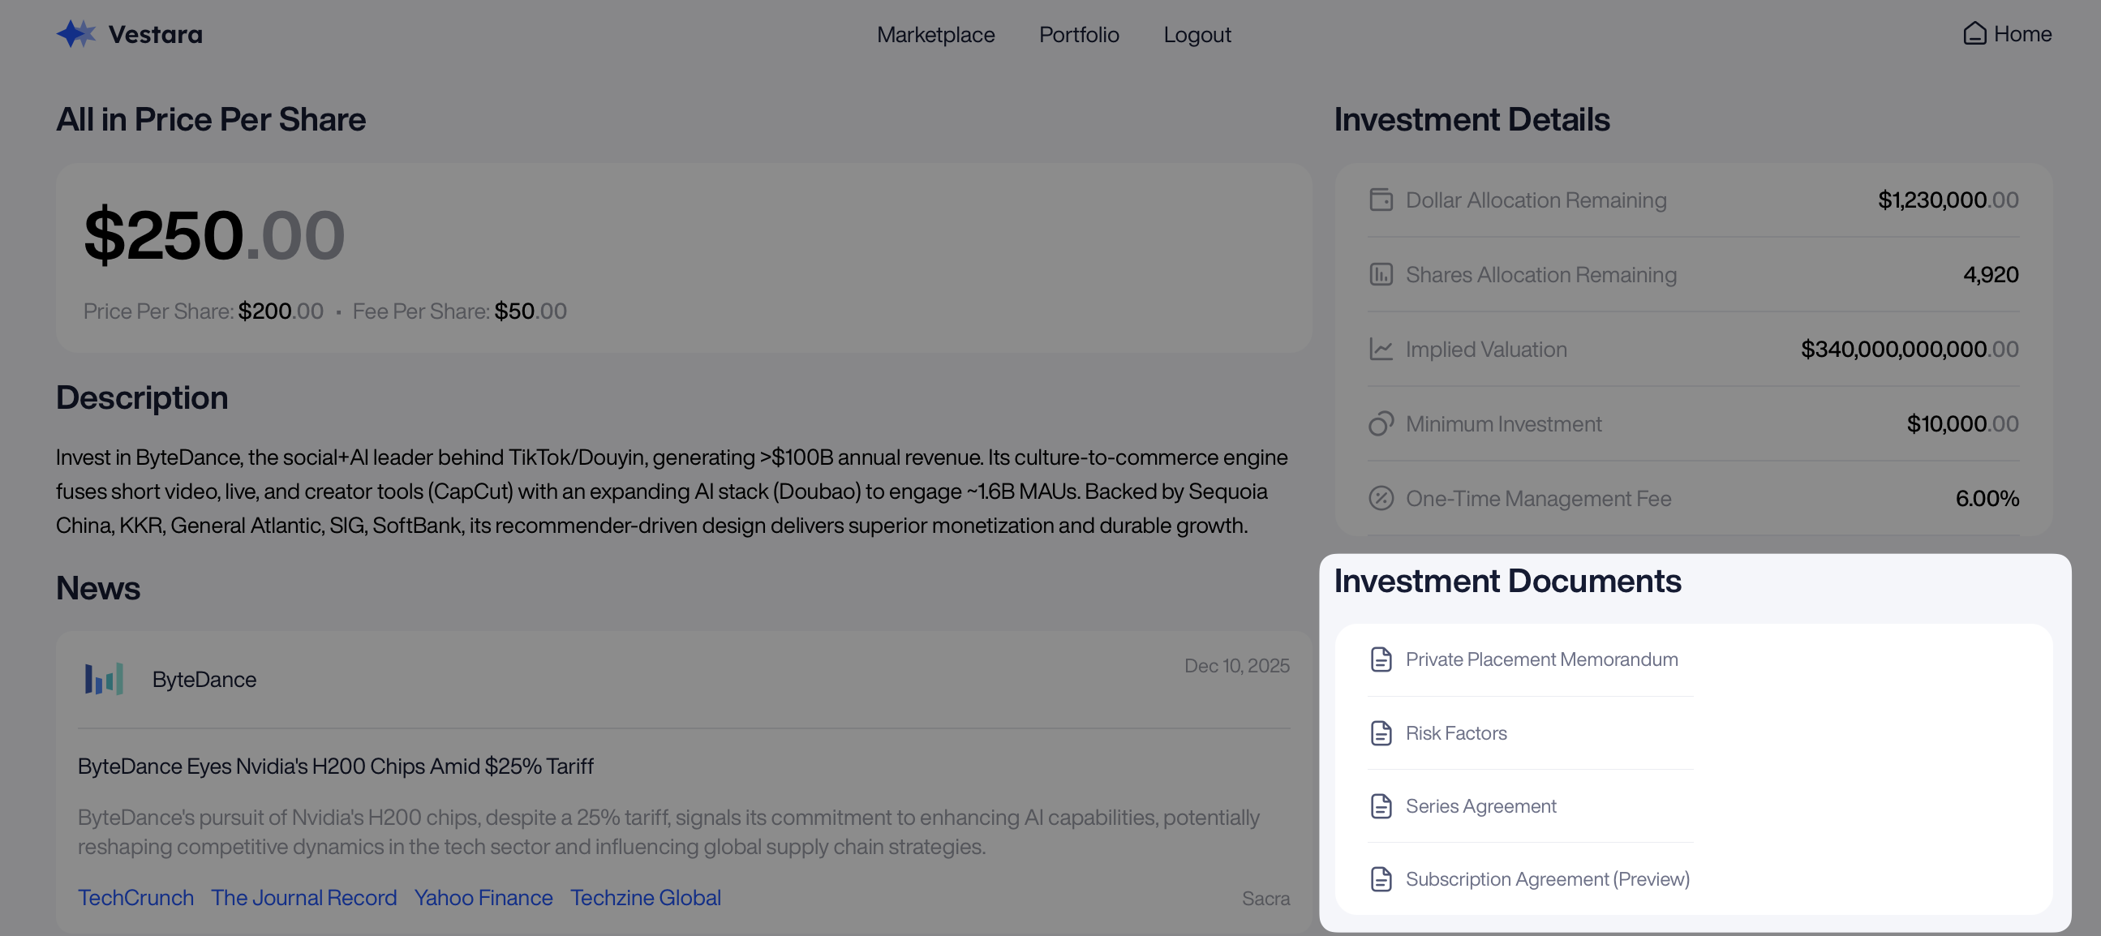Open the Techzine Global link
The width and height of the screenshot is (2101, 936).
coord(645,897)
